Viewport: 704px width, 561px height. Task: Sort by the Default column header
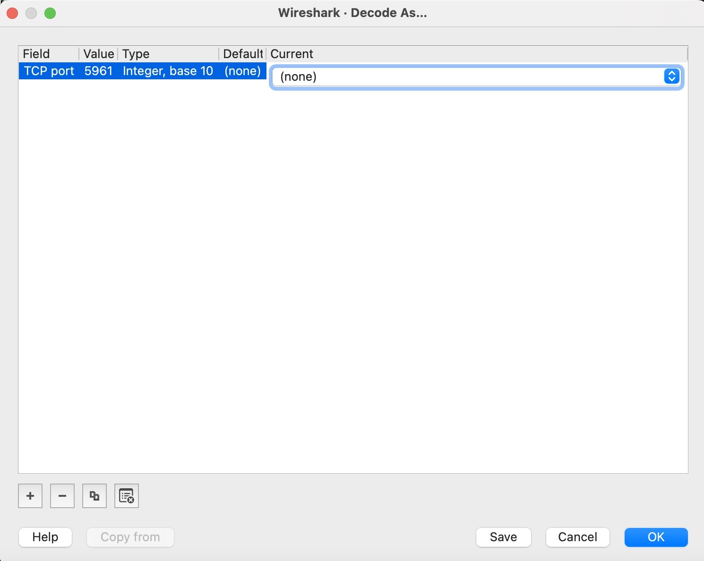point(243,54)
